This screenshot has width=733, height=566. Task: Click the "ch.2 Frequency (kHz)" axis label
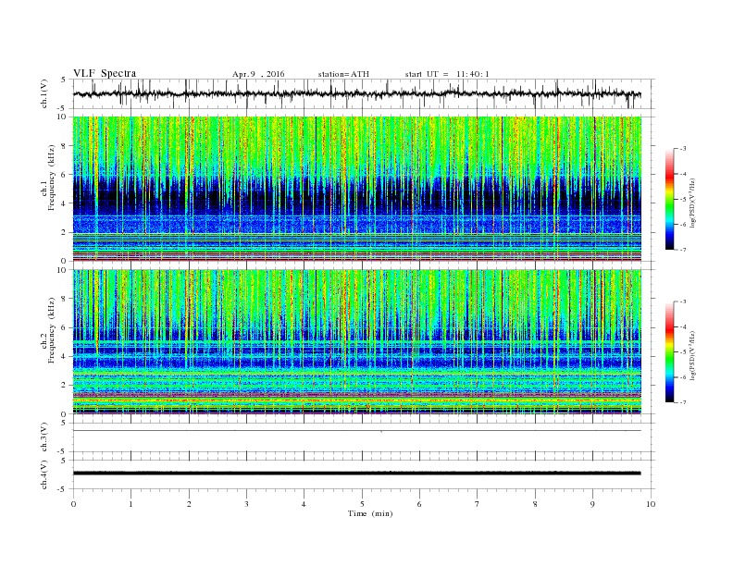click(x=48, y=330)
